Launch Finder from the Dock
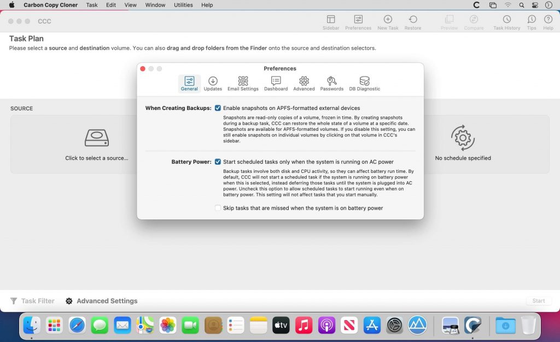Screen dimensions: 560x342 (x=31, y=326)
